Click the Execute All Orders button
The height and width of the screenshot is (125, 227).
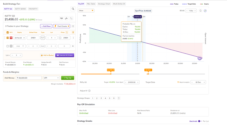64,55
